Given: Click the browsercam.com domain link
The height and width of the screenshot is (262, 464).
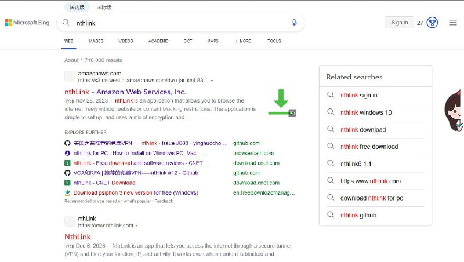Looking at the screenshot, I should pos(253,153).
